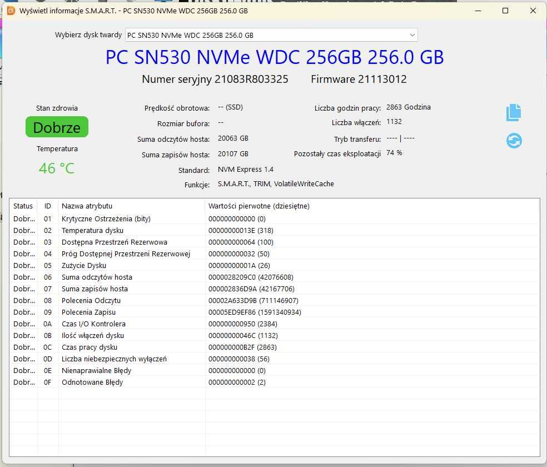Screen dimensions: 547x467
Task: Click the value 000000000002 (2)
Action: click(237, 382)
